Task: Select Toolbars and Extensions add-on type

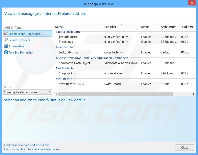Action: (28, 33)
